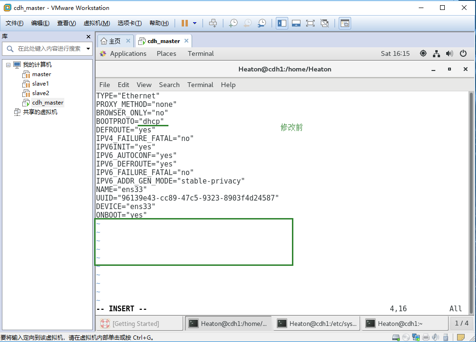
Task: Open the 编辑(E) menu
Action: point(40,23)
